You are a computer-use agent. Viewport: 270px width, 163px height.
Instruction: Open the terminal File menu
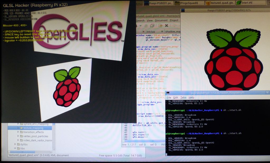pyautogui.click(x=169, y=97)
